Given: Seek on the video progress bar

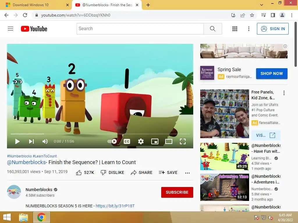Looking at the screenshot, I should pos(100,134).
